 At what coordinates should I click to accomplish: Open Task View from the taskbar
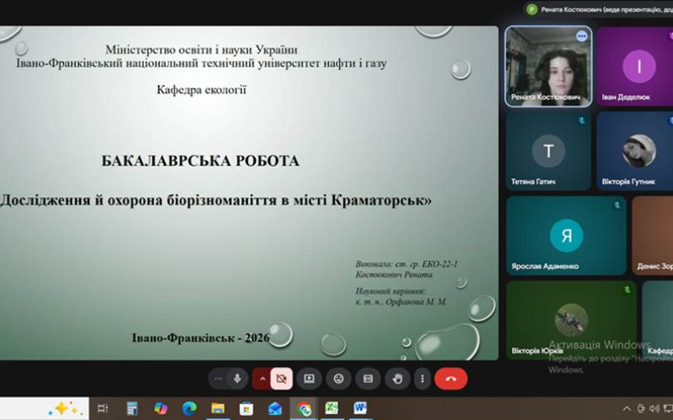pos(103,408)
